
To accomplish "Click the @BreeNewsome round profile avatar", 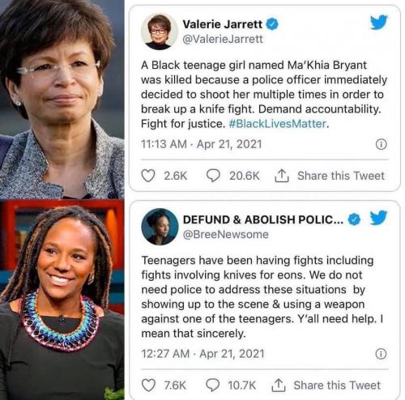I will [160, 227].
